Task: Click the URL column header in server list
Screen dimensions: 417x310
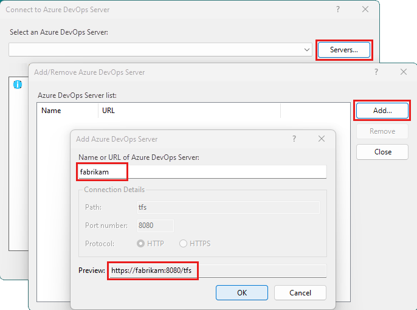Action: click(190, 111)
